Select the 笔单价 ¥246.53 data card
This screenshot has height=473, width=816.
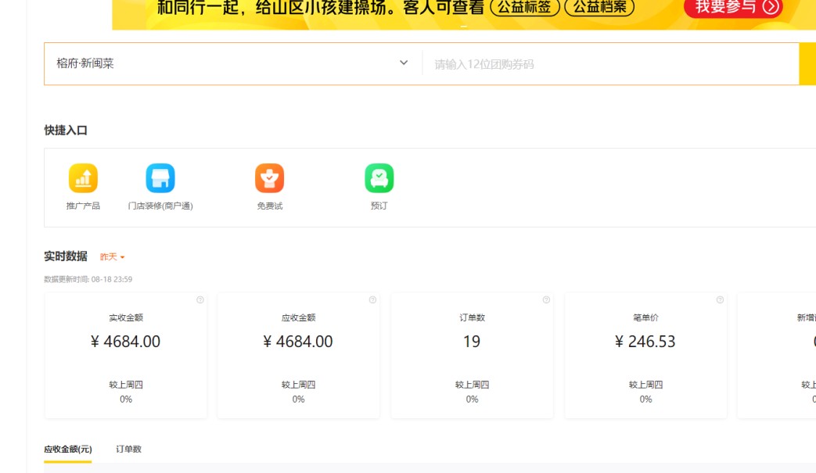tap(645, 356)
